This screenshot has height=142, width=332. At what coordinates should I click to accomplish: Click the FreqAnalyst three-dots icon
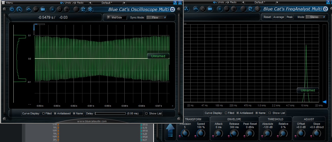(x=186, y=9)
